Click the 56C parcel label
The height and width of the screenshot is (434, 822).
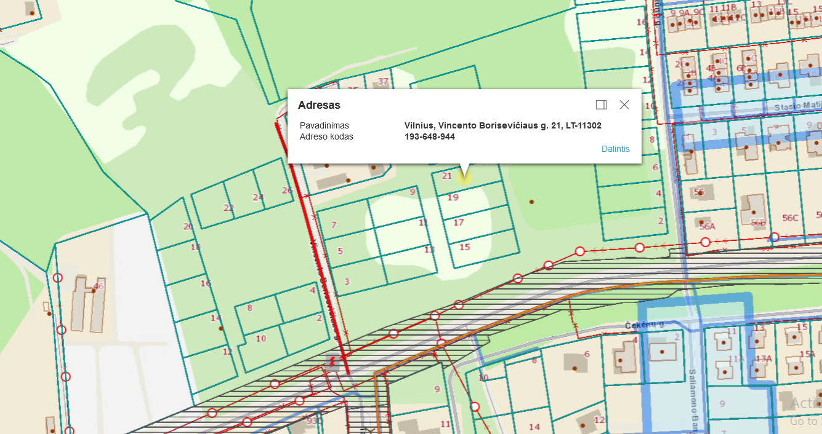point(789,218)
